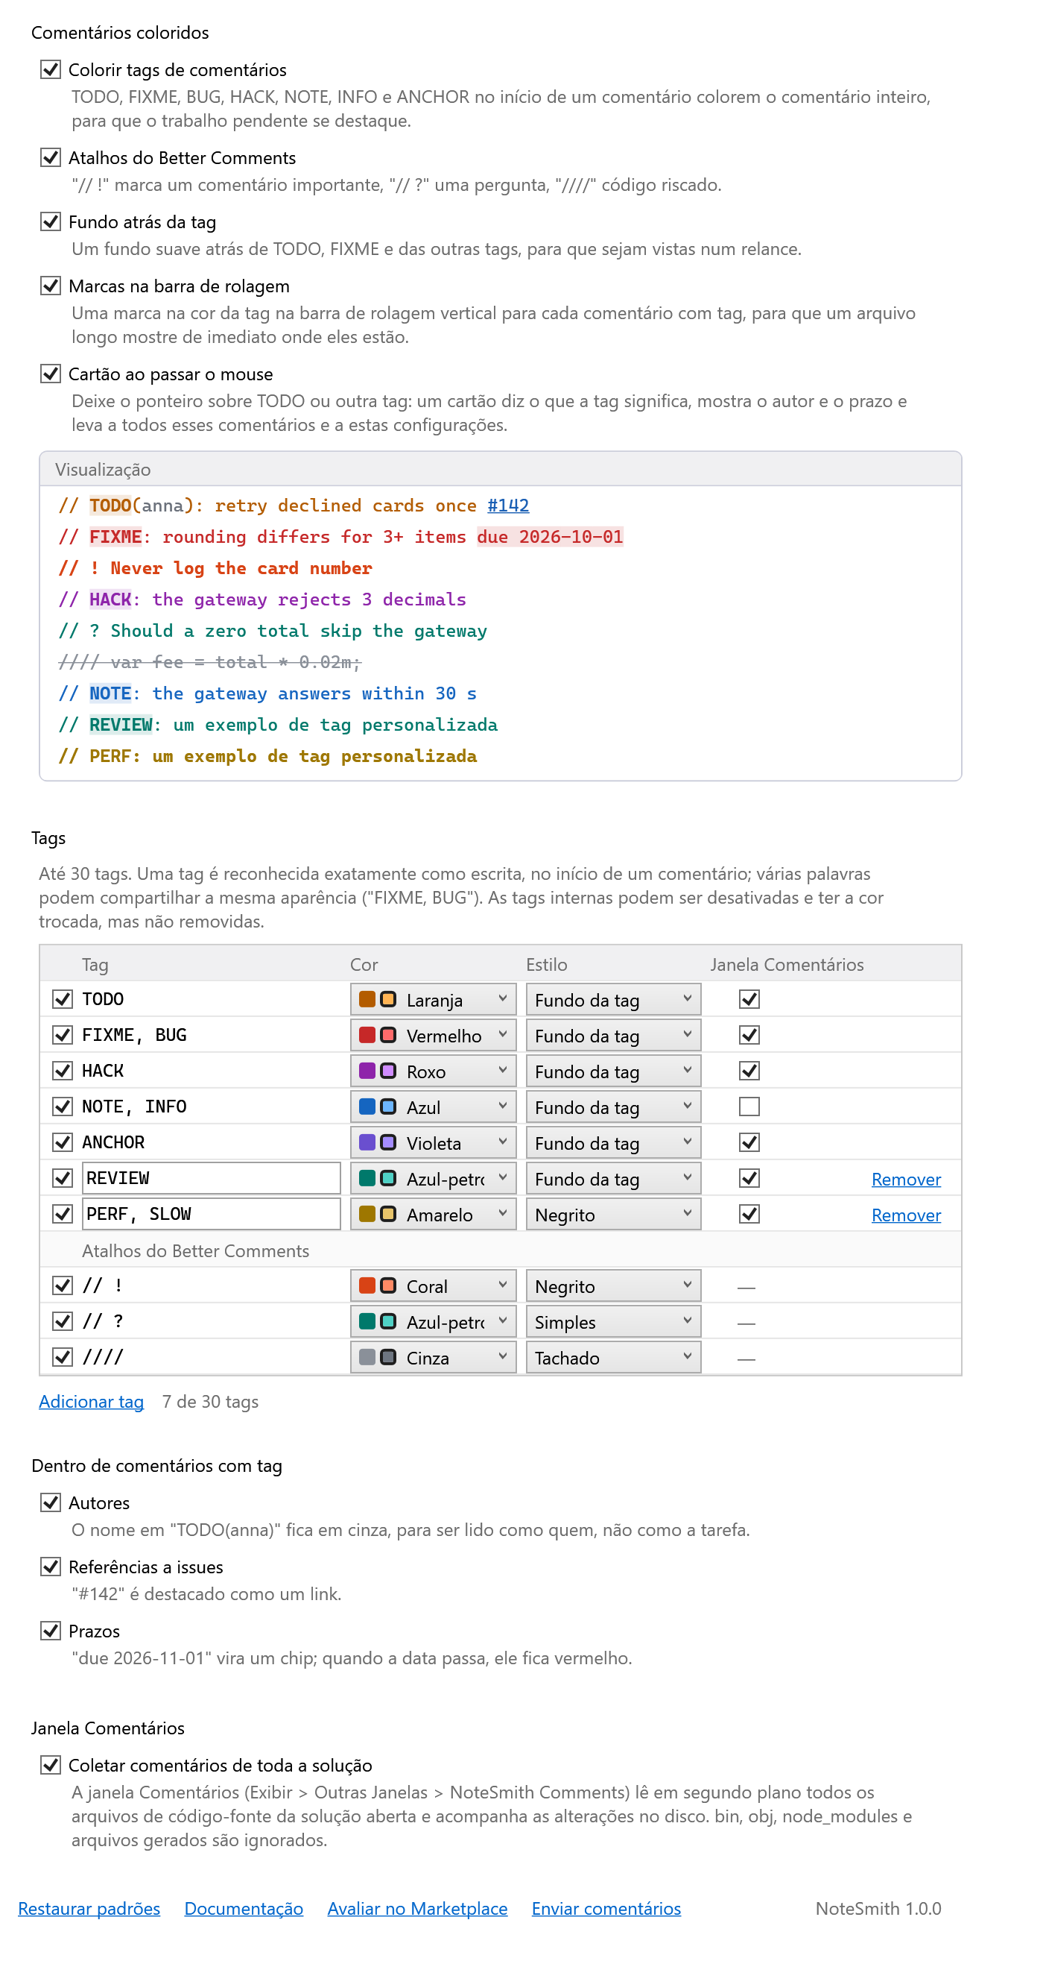
Task: Click the '7 de 30 tags' counter text
Action: [x=211, y=1402]
